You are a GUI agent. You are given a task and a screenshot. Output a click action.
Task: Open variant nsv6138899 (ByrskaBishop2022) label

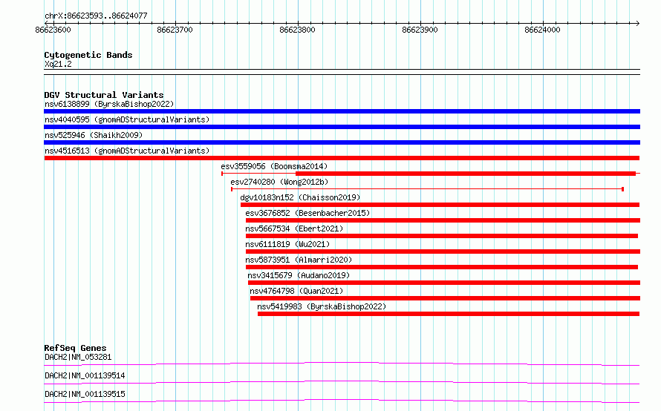coord(109,104)
